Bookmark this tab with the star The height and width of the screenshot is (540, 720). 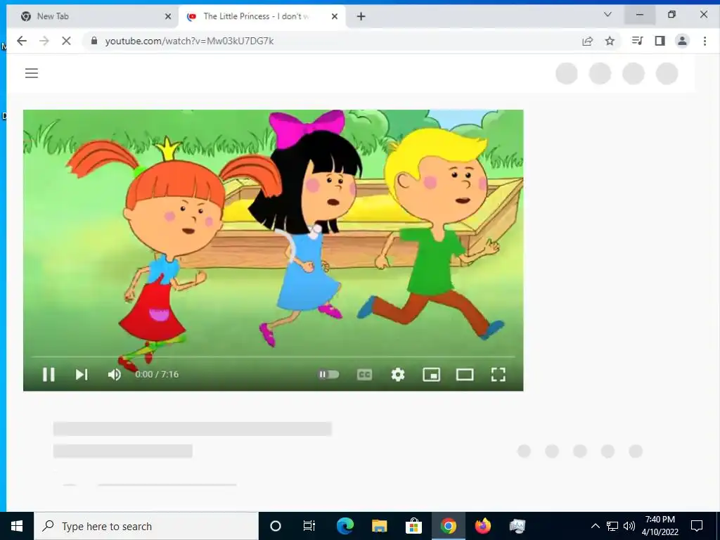[610, 41]
